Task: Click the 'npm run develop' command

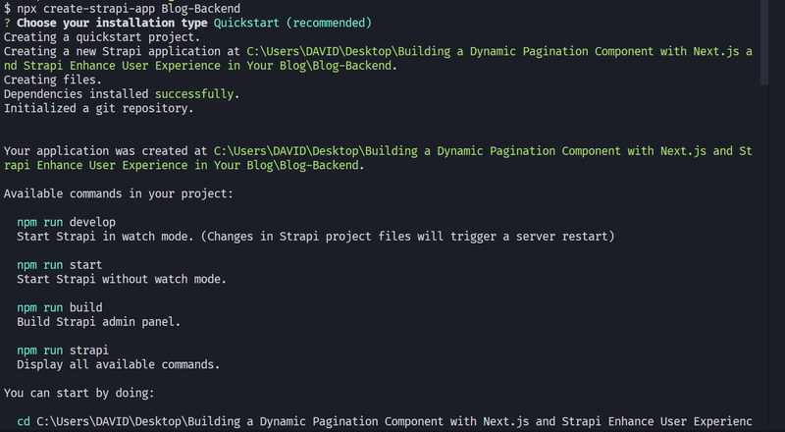Action: pyautogui.click(x=66, y=223)
